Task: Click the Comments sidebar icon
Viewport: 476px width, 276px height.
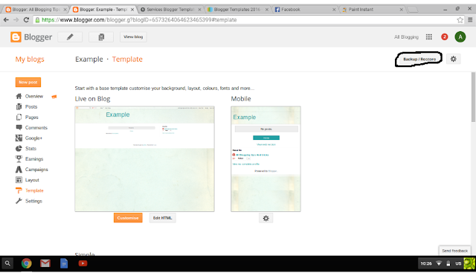Action: 19,127
